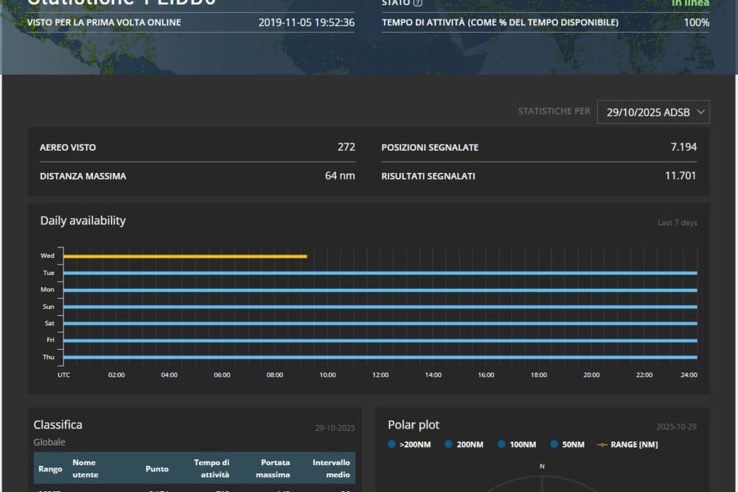This screenshot has width=738, height=492.
Task: Click the blue Tue availability bar
Action: pyautogui.click(x=380, y=273)
